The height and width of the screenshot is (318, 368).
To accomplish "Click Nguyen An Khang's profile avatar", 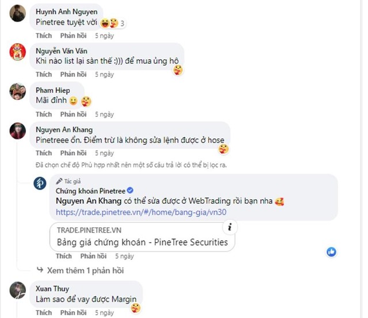I will (x=18, y=131).
